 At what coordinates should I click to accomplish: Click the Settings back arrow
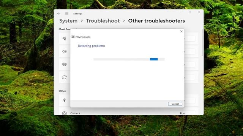click(x=58, y=14)
